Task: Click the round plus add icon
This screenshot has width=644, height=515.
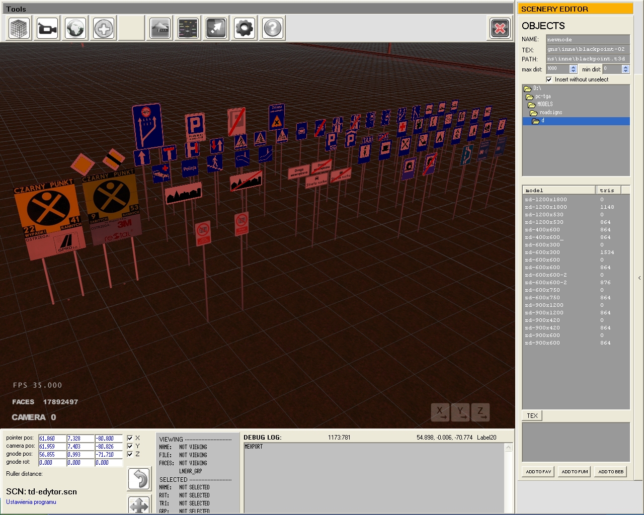Action: pyautogui.click(x=104, y=28)
